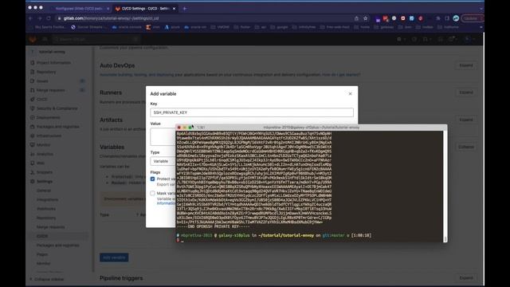Close Add variable dialog with X

pos(351,94)
